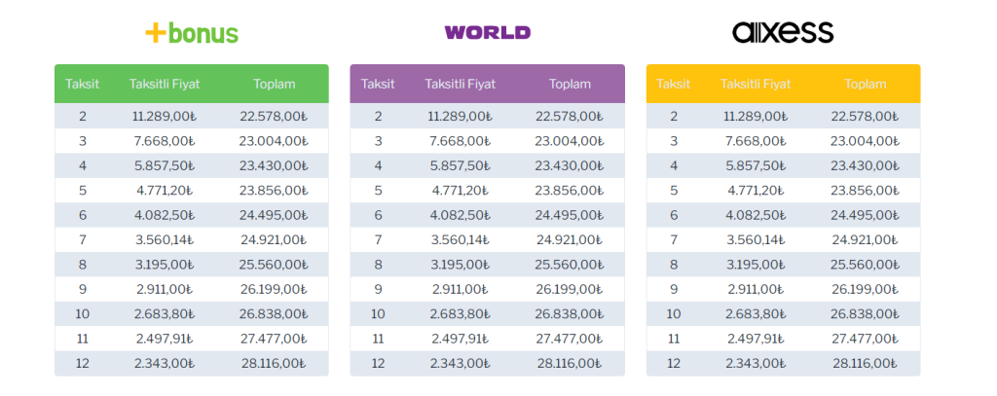997x396 pixels.
Task: Select 4.082,50₺ price in the axess table
Action: (x=756, y=215)
